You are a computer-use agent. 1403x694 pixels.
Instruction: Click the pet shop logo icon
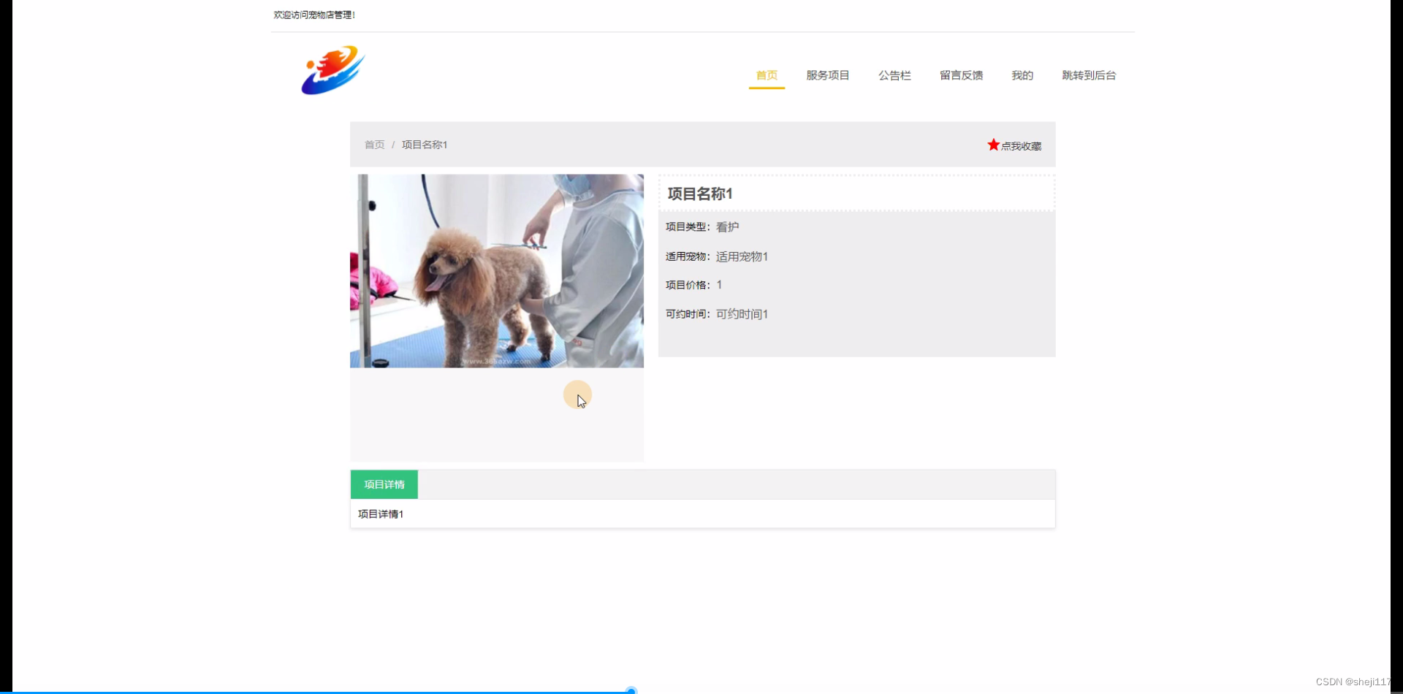coord(331,71)
